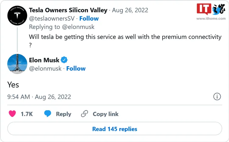
Task: Click the @elonmusk handle under Elon Musk
Action: [x=45, y=68]
